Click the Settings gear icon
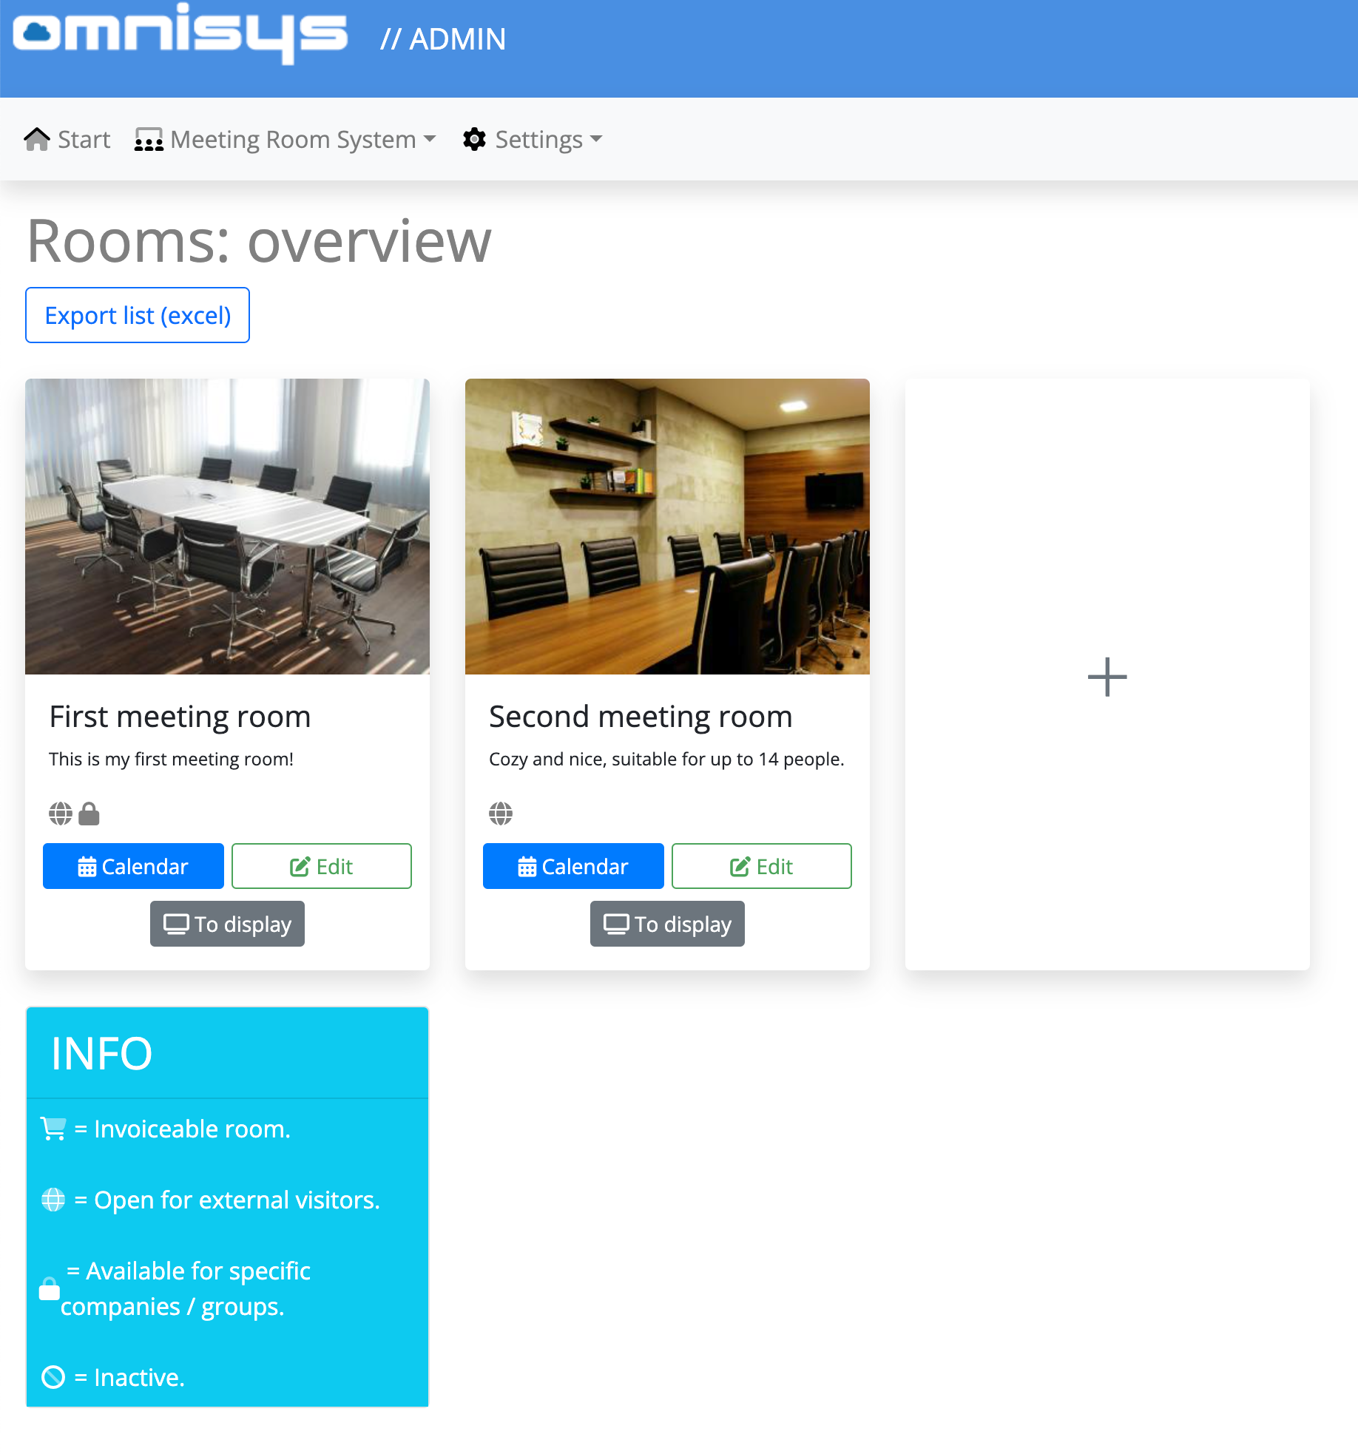 [474, 139]
